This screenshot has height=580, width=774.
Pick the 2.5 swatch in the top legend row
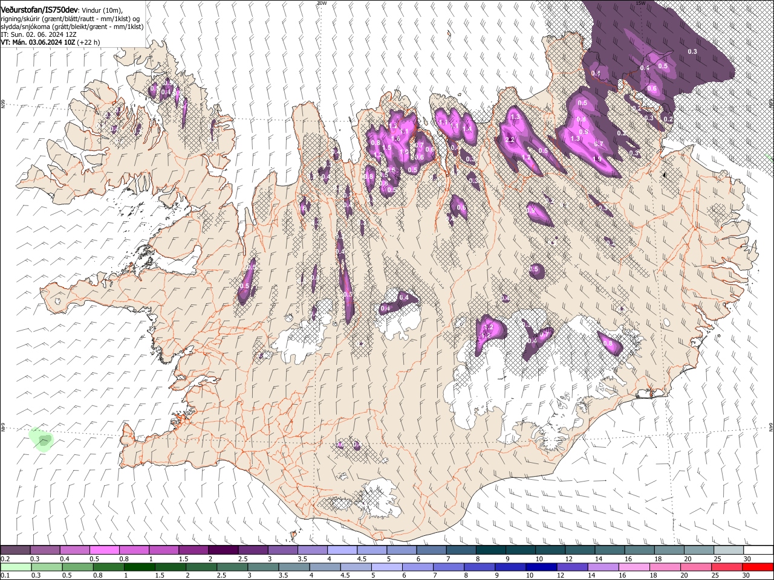pyautogui.click(x=253, y=550)
